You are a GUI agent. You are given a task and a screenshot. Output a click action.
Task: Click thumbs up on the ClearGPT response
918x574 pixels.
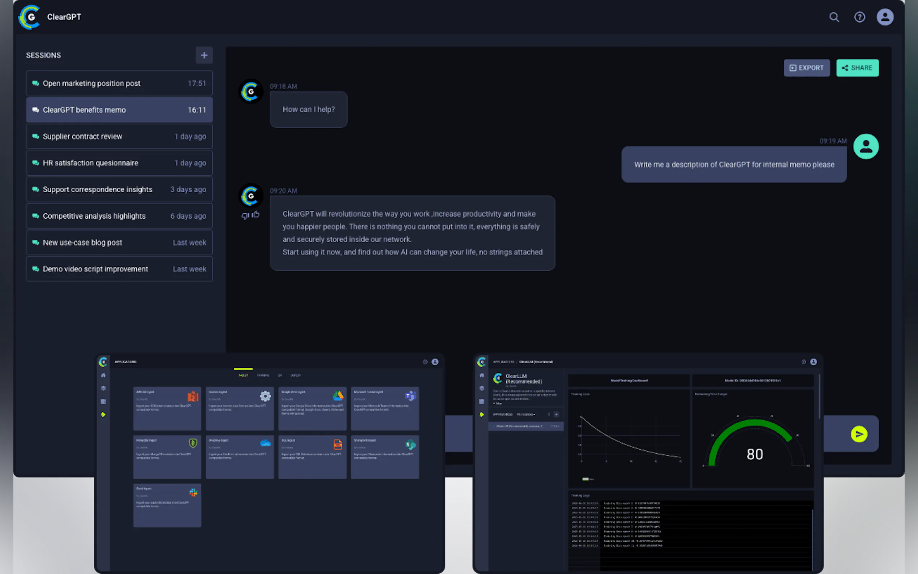click(256, 214)
